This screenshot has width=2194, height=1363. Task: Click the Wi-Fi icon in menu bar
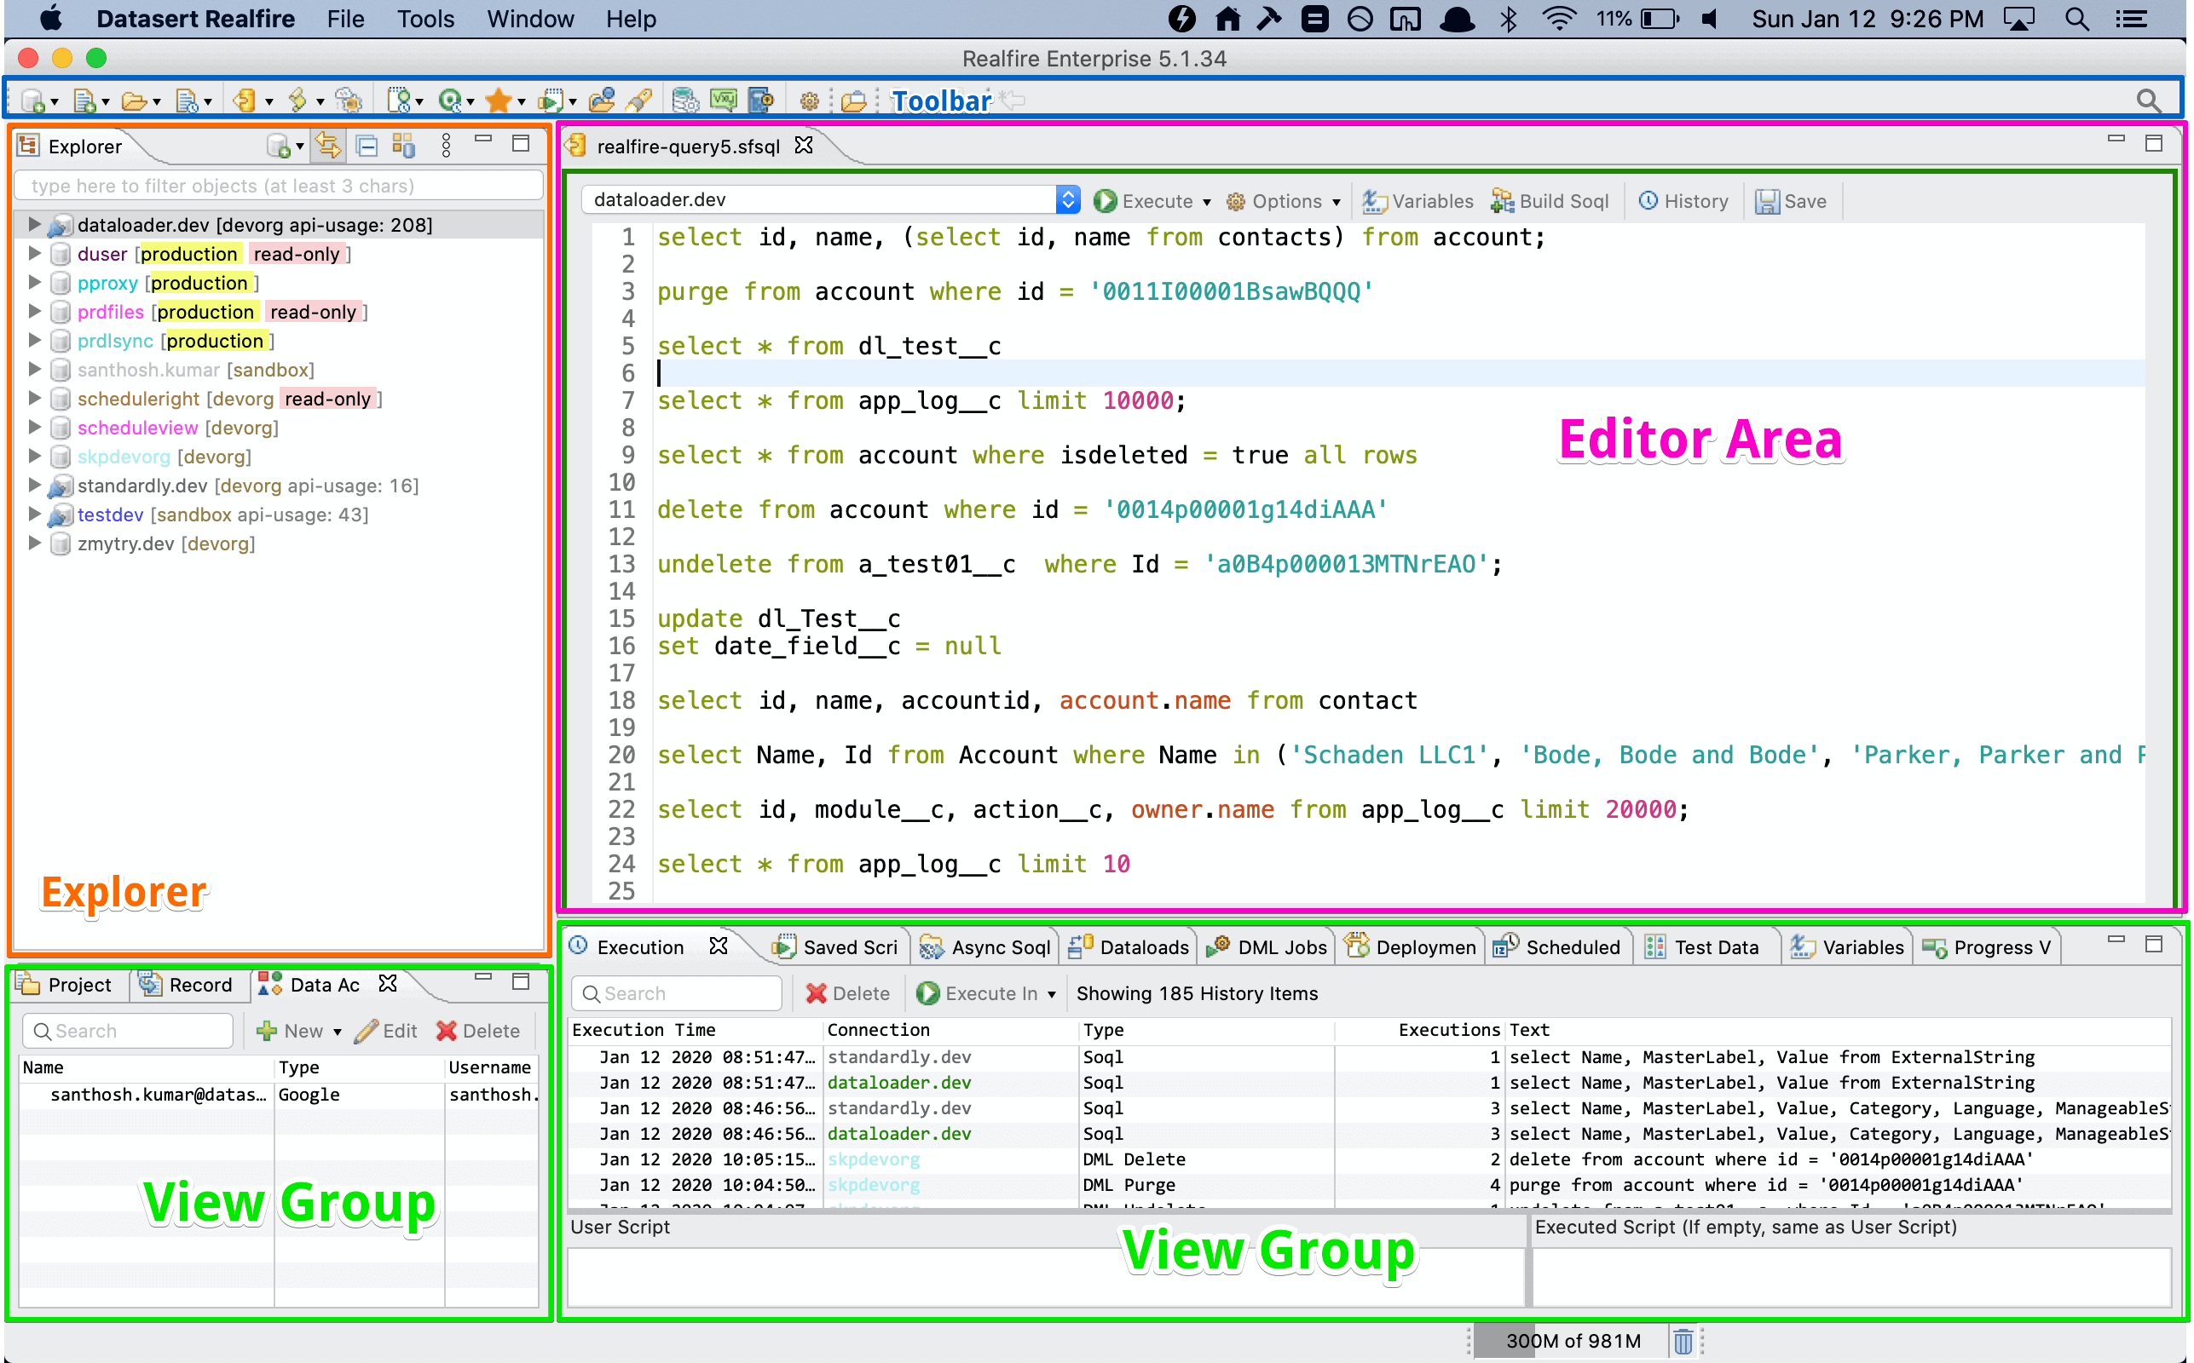[1557, 19]
